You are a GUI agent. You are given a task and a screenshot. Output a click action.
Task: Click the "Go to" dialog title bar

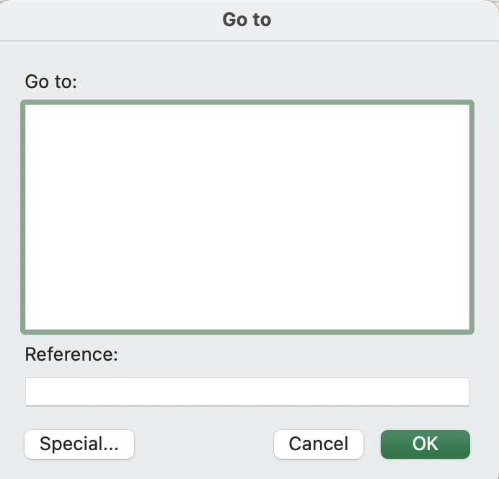[x=247, y=19]
